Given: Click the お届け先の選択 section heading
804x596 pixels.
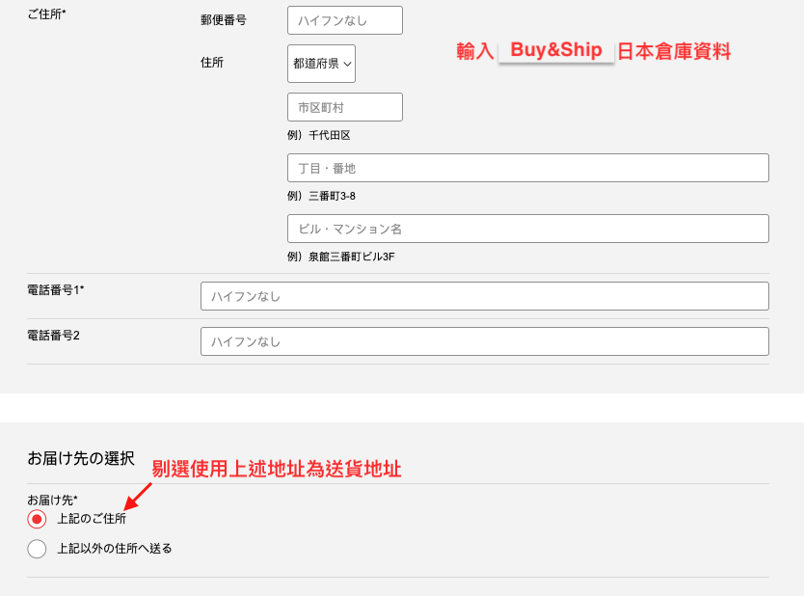Looking at the screenshot, I should point(81,458).
